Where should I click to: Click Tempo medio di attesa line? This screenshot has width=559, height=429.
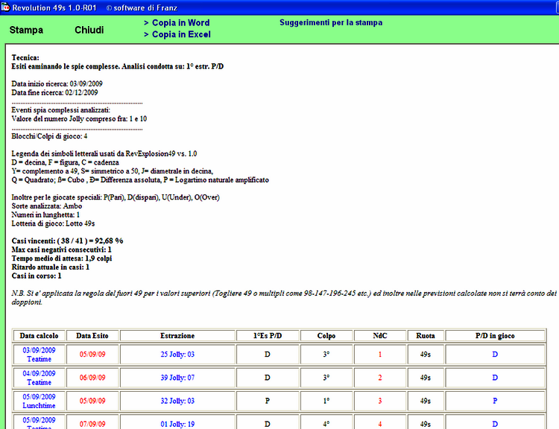click(x=62, y=258)
